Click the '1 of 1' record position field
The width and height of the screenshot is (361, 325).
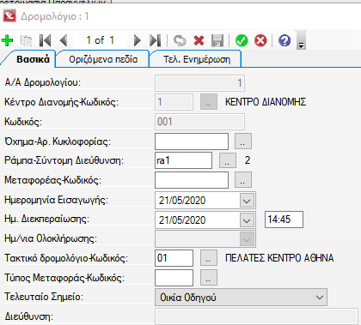pos(101,40)
